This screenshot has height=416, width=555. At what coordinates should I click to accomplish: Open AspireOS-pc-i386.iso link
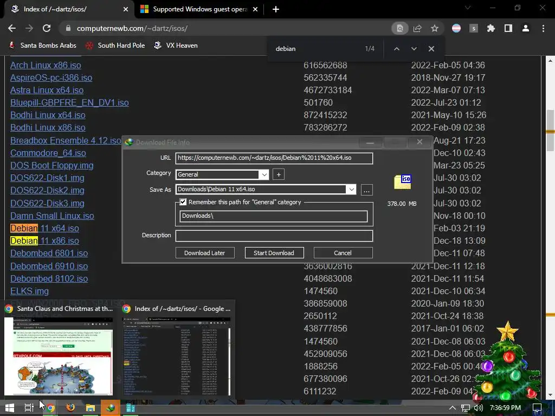pyautogui.click(x=51, y=78)
